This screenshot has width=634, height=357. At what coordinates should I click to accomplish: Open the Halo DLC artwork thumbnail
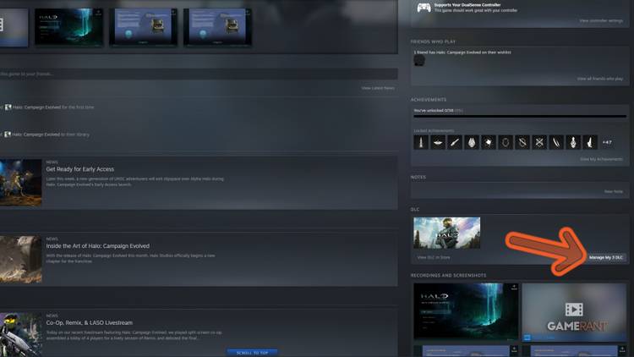click(447, 233)
